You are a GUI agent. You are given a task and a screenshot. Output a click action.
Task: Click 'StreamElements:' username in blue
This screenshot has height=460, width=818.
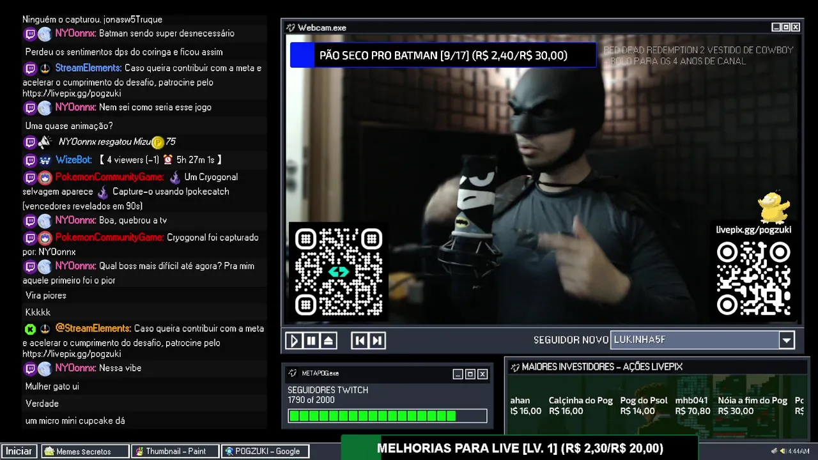88,68
